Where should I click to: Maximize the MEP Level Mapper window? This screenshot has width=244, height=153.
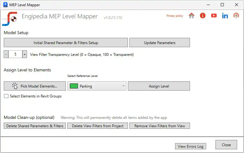[x=222, y=5]
